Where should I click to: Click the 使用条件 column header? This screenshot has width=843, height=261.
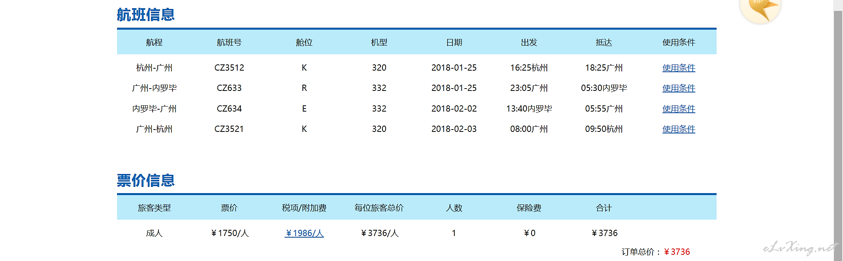[x=679, y=43]
